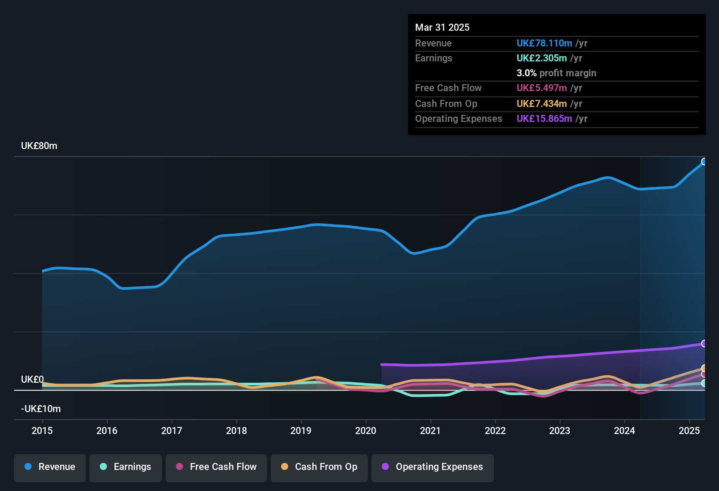This screenshot has height=491, width=719.
Task: Toggle the Operating Expenses series visibility
Action: [432, 467]
